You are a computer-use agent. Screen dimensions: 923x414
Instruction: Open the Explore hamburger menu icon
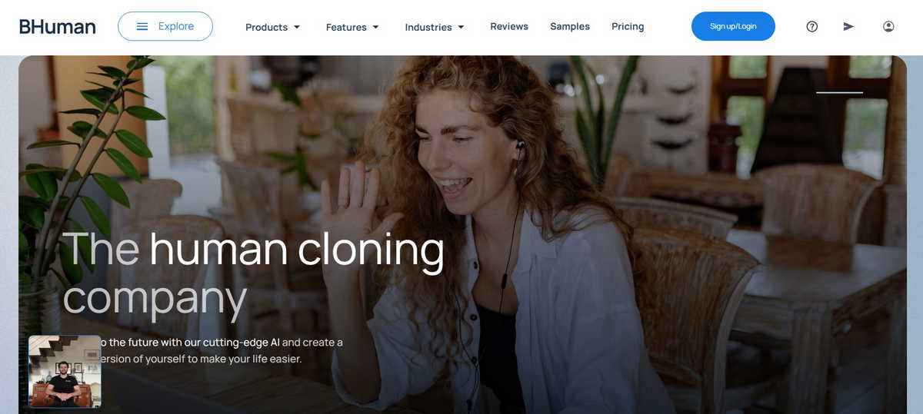pyautogui.click(x=142, y=26)
